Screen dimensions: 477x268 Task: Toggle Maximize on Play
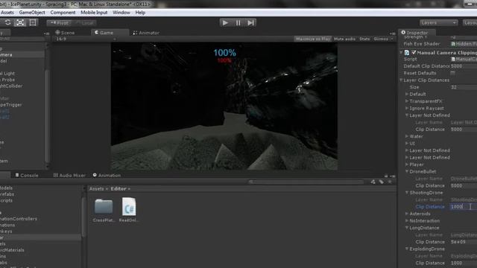[313, 39]
